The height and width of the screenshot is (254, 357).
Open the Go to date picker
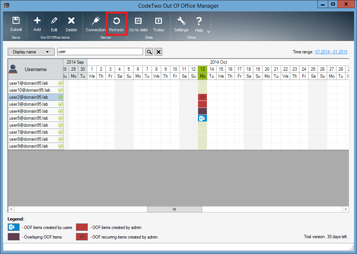[138, 24]
